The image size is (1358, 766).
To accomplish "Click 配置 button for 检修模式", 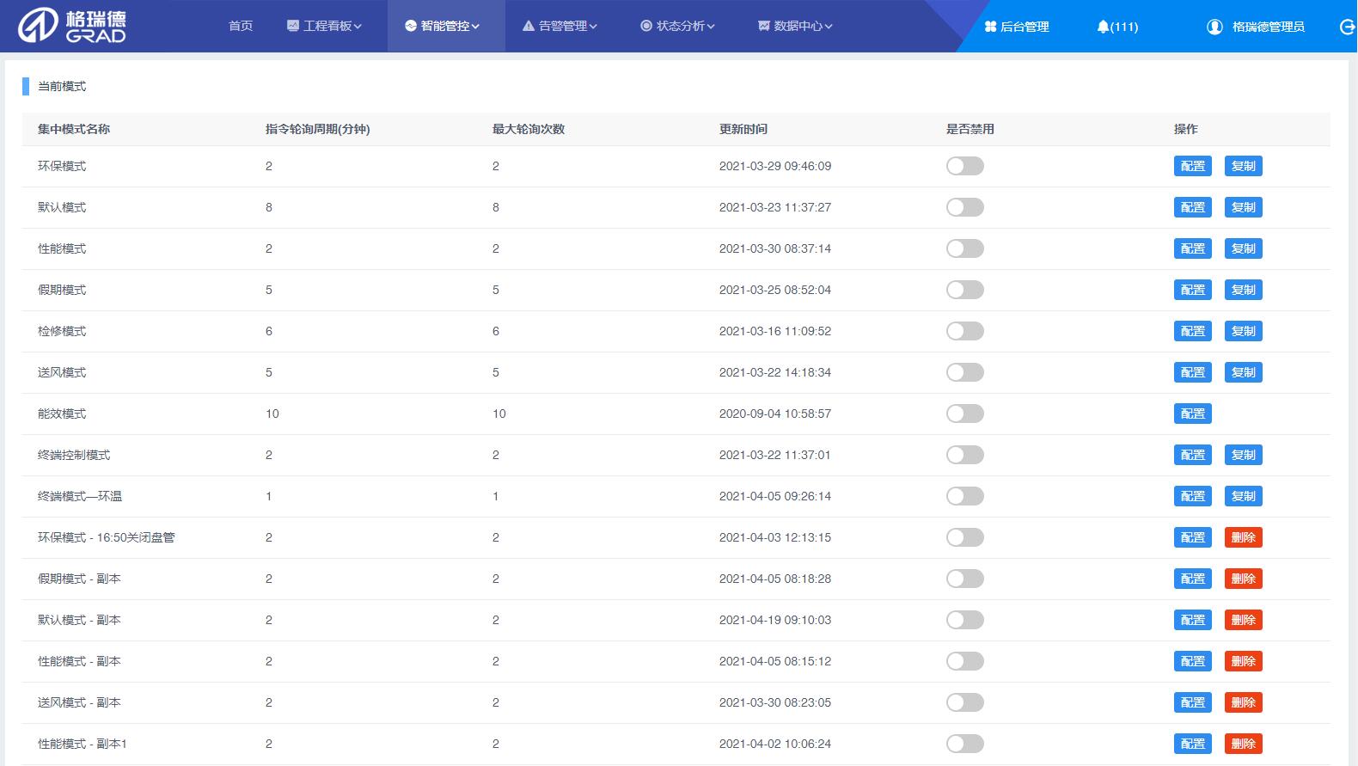I will 1192,331.
